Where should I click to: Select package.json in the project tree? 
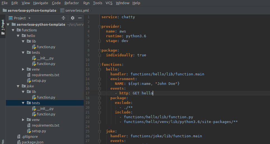(32, 142)
